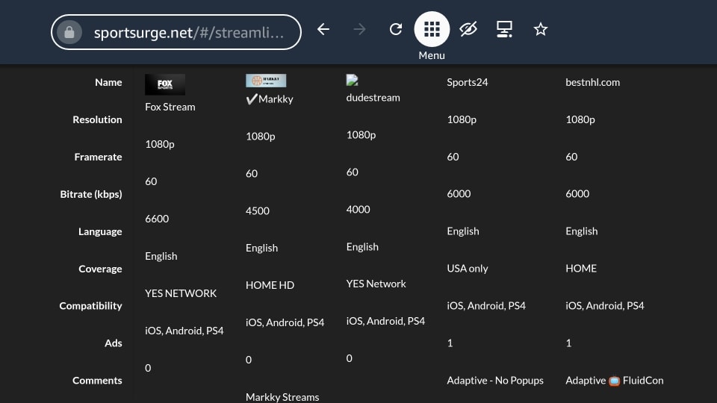Select the Compatibility row header
The image size is (717, 403).
pos(90,306)
